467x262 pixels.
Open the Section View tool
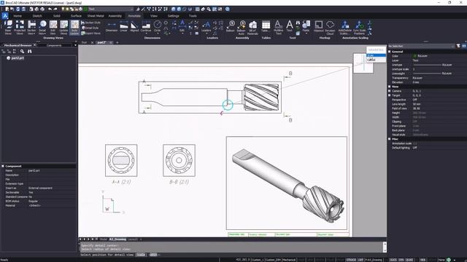[31, 27]
